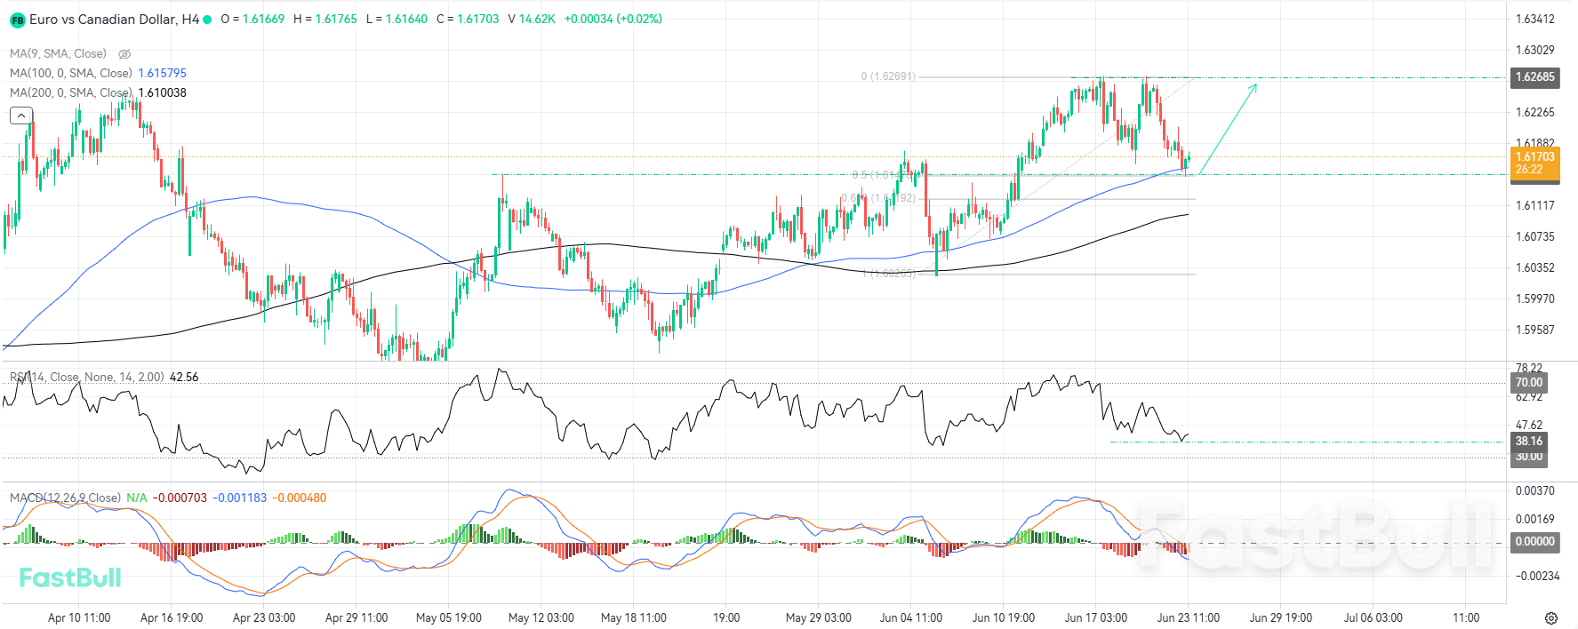
Task: Click the Jun 23 11:00 time label
Action: pyautogui.click(x=1189, y=618)
